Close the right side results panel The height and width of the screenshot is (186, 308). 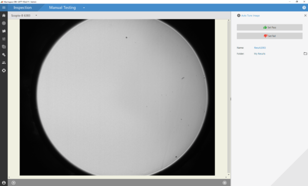click(x=305, y=15)
